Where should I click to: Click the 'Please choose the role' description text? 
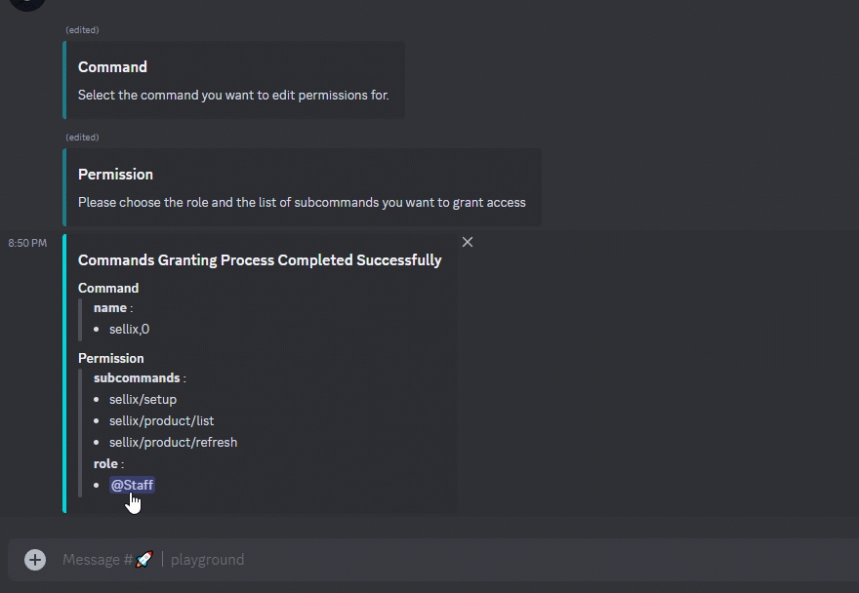tap(302, 202)
